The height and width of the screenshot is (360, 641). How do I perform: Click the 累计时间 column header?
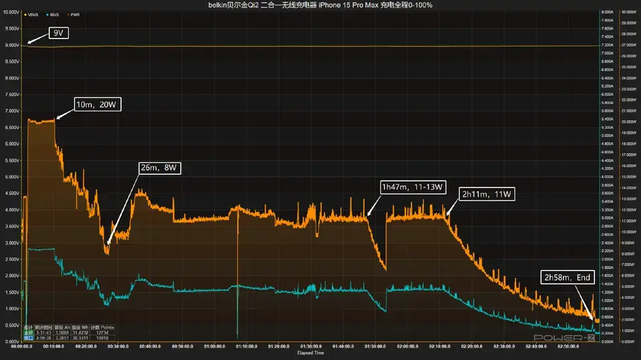click(43, 327)
